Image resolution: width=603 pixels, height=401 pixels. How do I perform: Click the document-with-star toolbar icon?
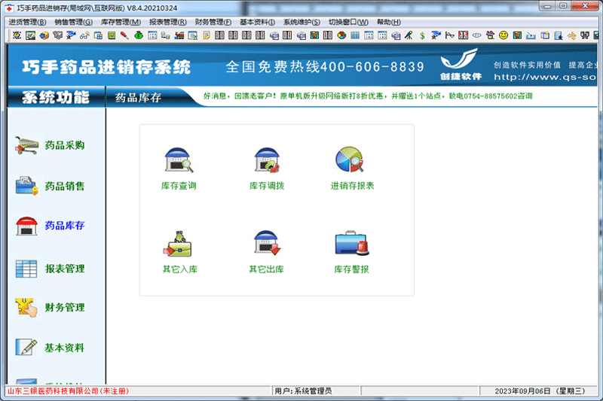(559, 35)
